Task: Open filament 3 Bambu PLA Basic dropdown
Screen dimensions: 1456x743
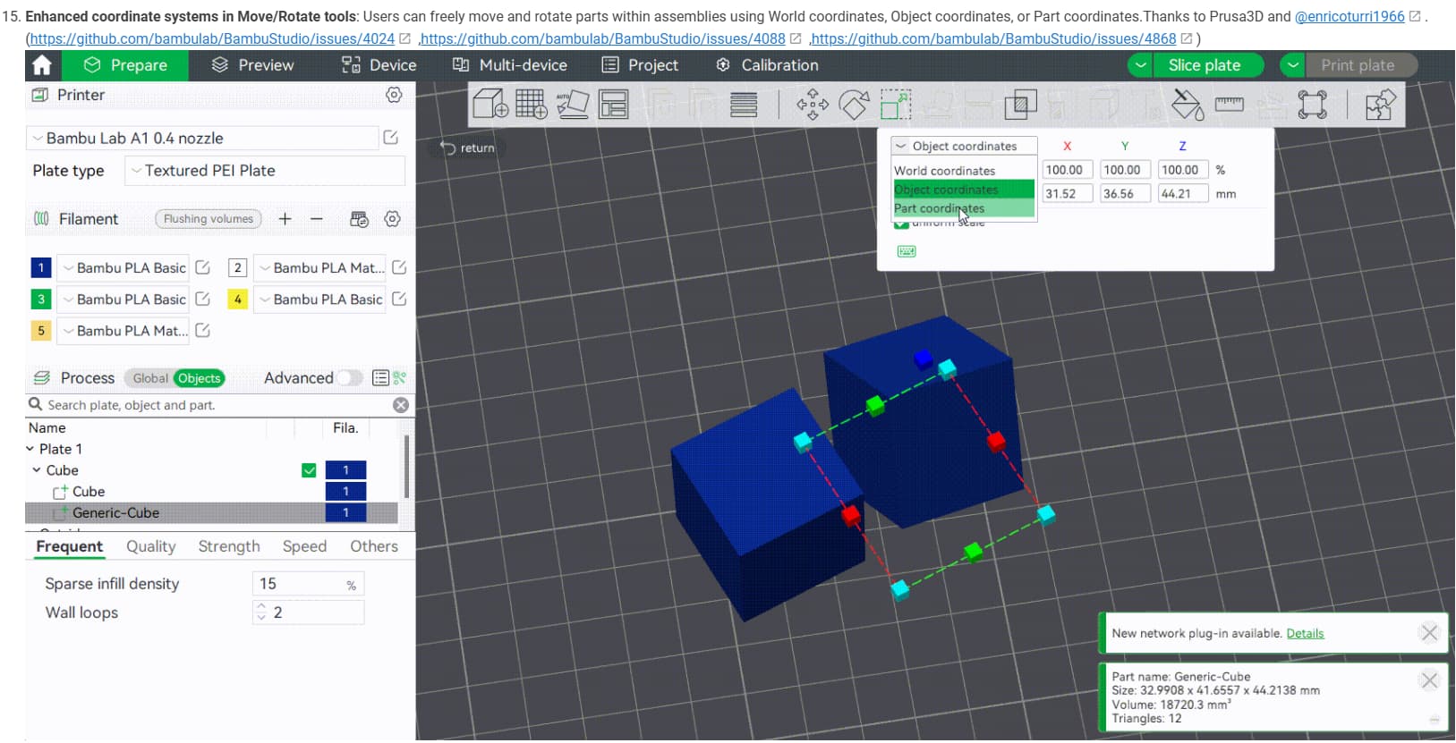Action: coord(123,300)
